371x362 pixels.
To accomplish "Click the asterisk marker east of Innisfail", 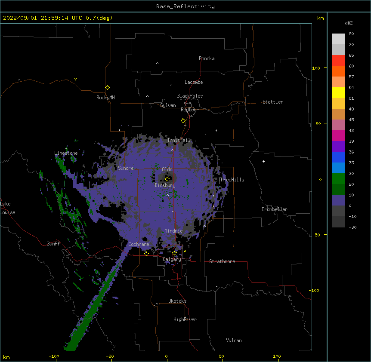I will (x=216, y=130).
